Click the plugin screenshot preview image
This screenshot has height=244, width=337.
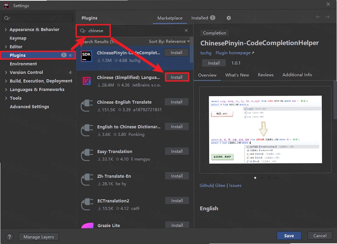pyautogui.click(x=265, y=129)
